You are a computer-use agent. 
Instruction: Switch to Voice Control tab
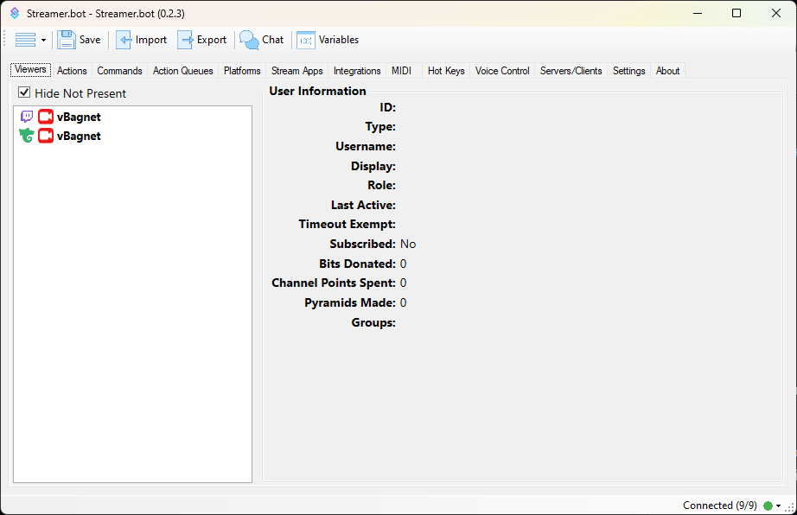tap(502, 71)
